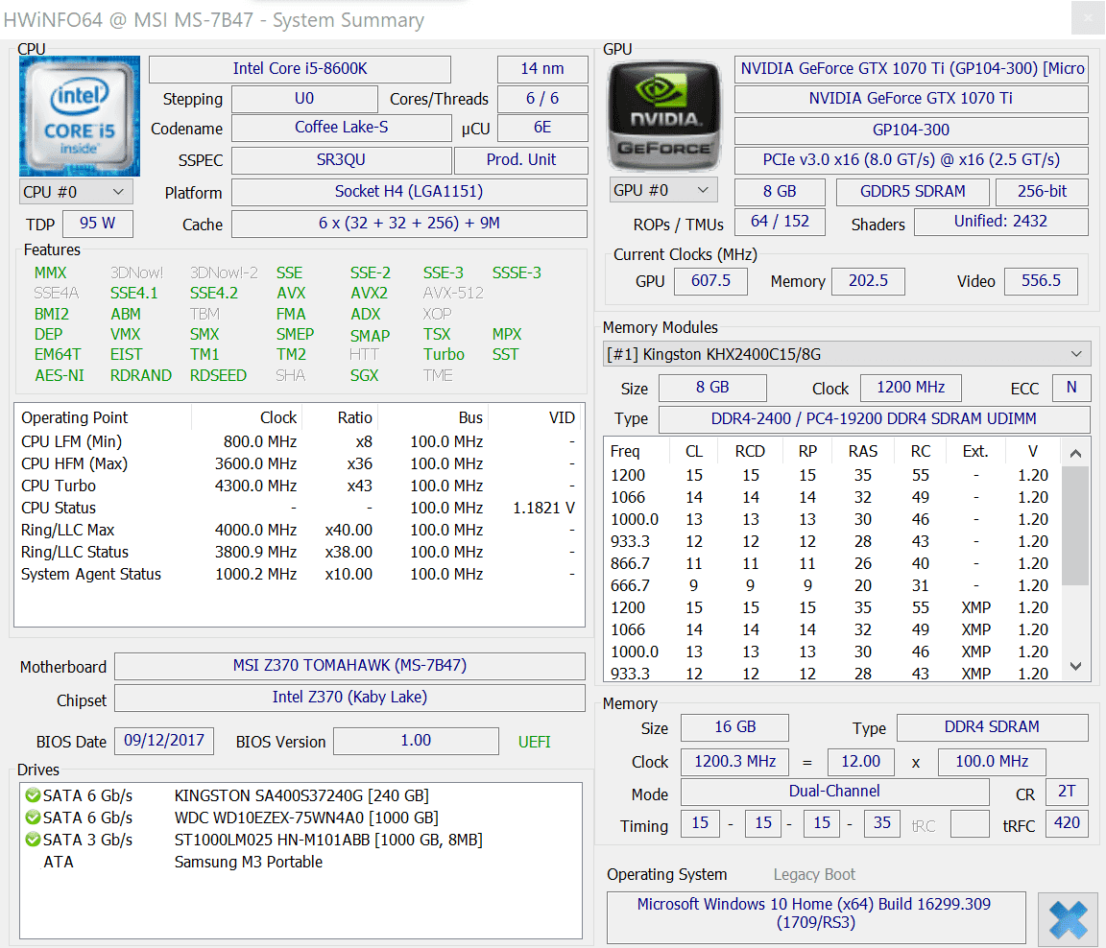Click the Unified: 2432 shaders field
The height and width of the screenshot is (948, 1106).
(x=1001, y=222)
